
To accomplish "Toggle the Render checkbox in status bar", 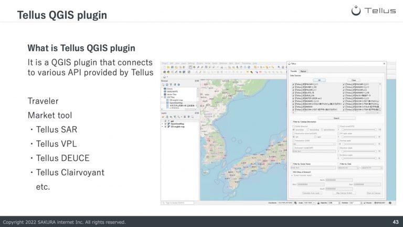I will (365, 203).
